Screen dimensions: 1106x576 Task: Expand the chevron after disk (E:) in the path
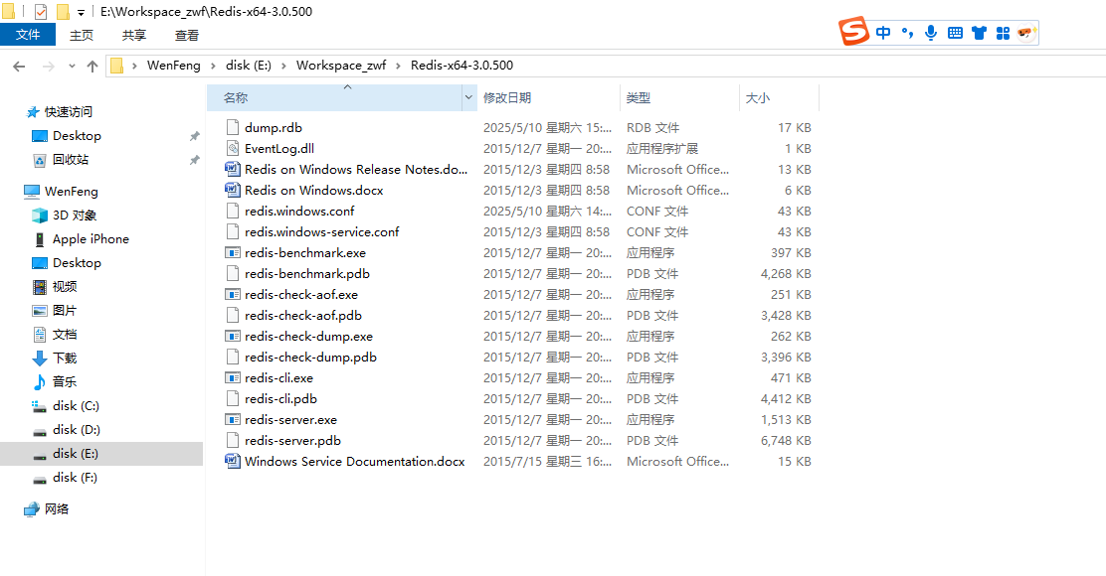tap(283, 66)
